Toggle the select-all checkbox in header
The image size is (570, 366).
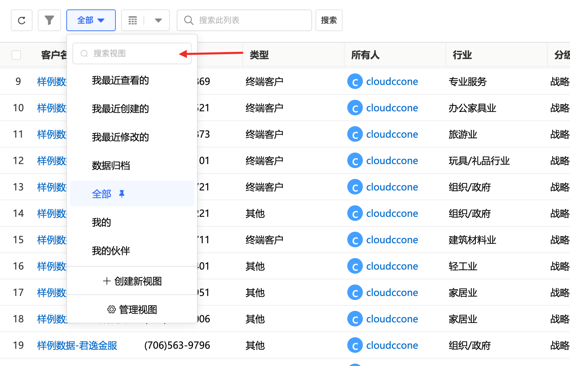(x=16, y=55)
